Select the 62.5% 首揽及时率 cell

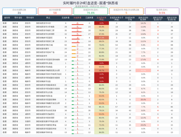[x=101, y=100]
